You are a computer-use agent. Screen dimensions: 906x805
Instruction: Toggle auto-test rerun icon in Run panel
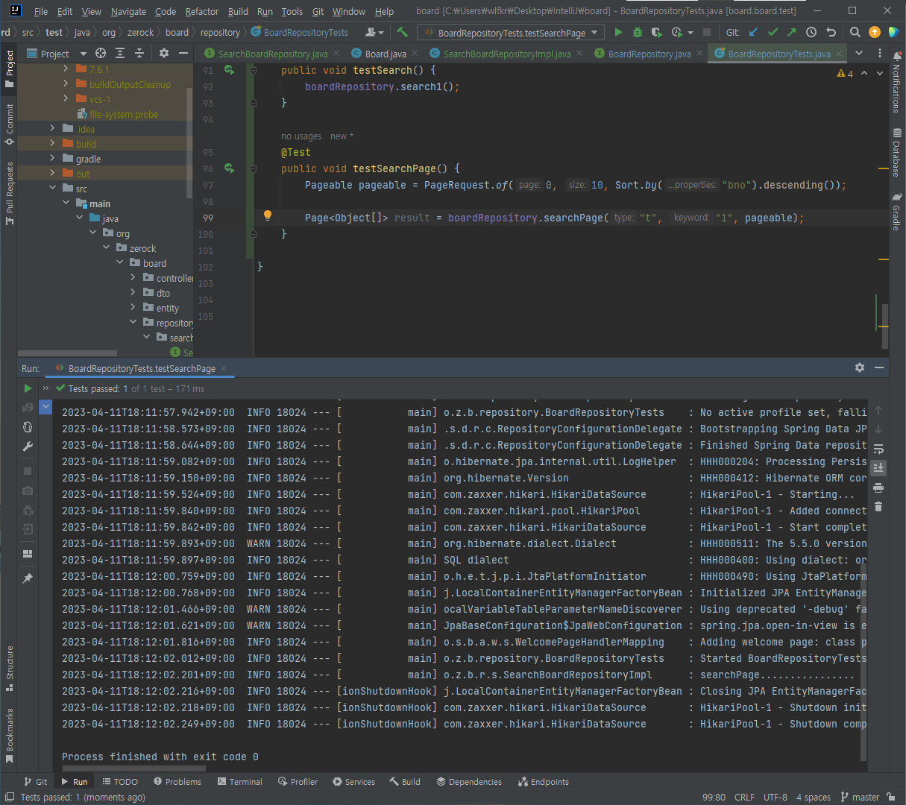click(28, 427)
